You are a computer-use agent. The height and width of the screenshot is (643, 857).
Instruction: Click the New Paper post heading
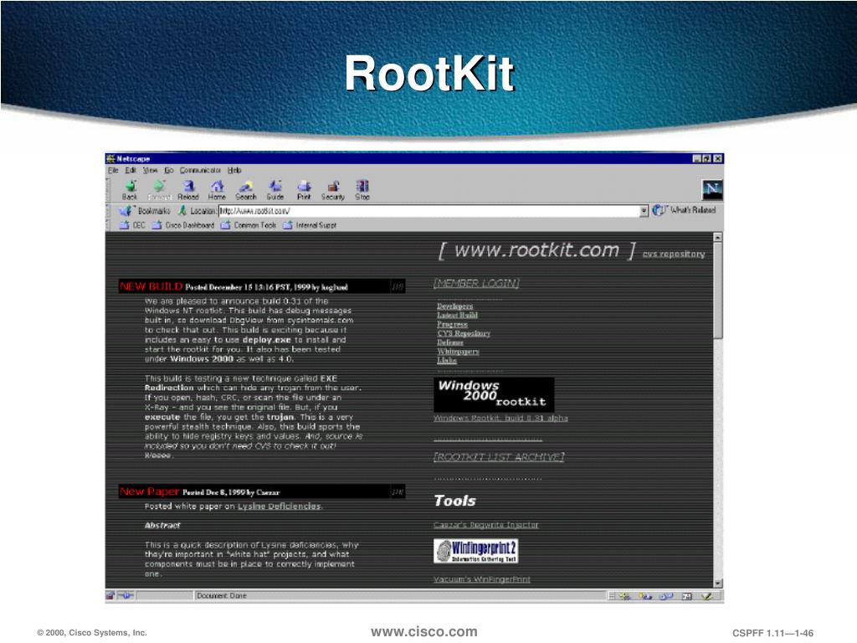(x=149, y=491)
